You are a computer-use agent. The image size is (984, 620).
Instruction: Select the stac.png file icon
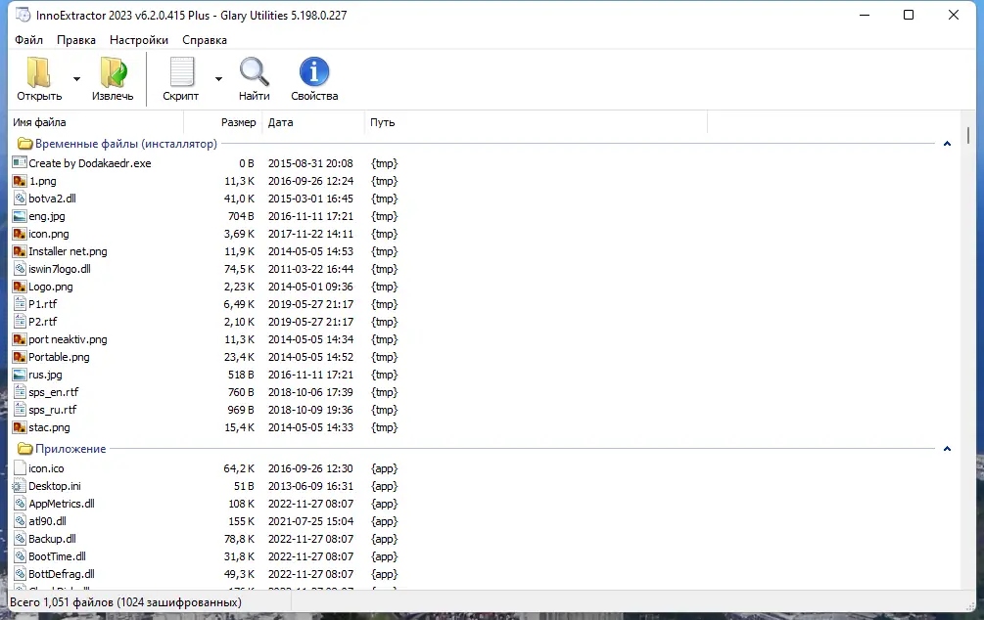click(x=20, y=427)
